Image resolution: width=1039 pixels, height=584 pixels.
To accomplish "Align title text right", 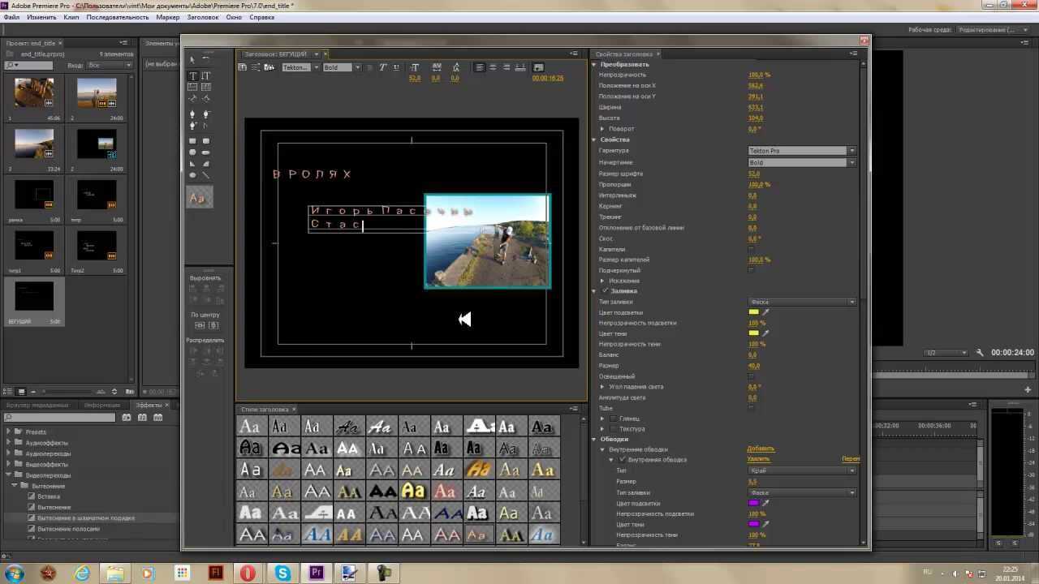I will [506, 67].
